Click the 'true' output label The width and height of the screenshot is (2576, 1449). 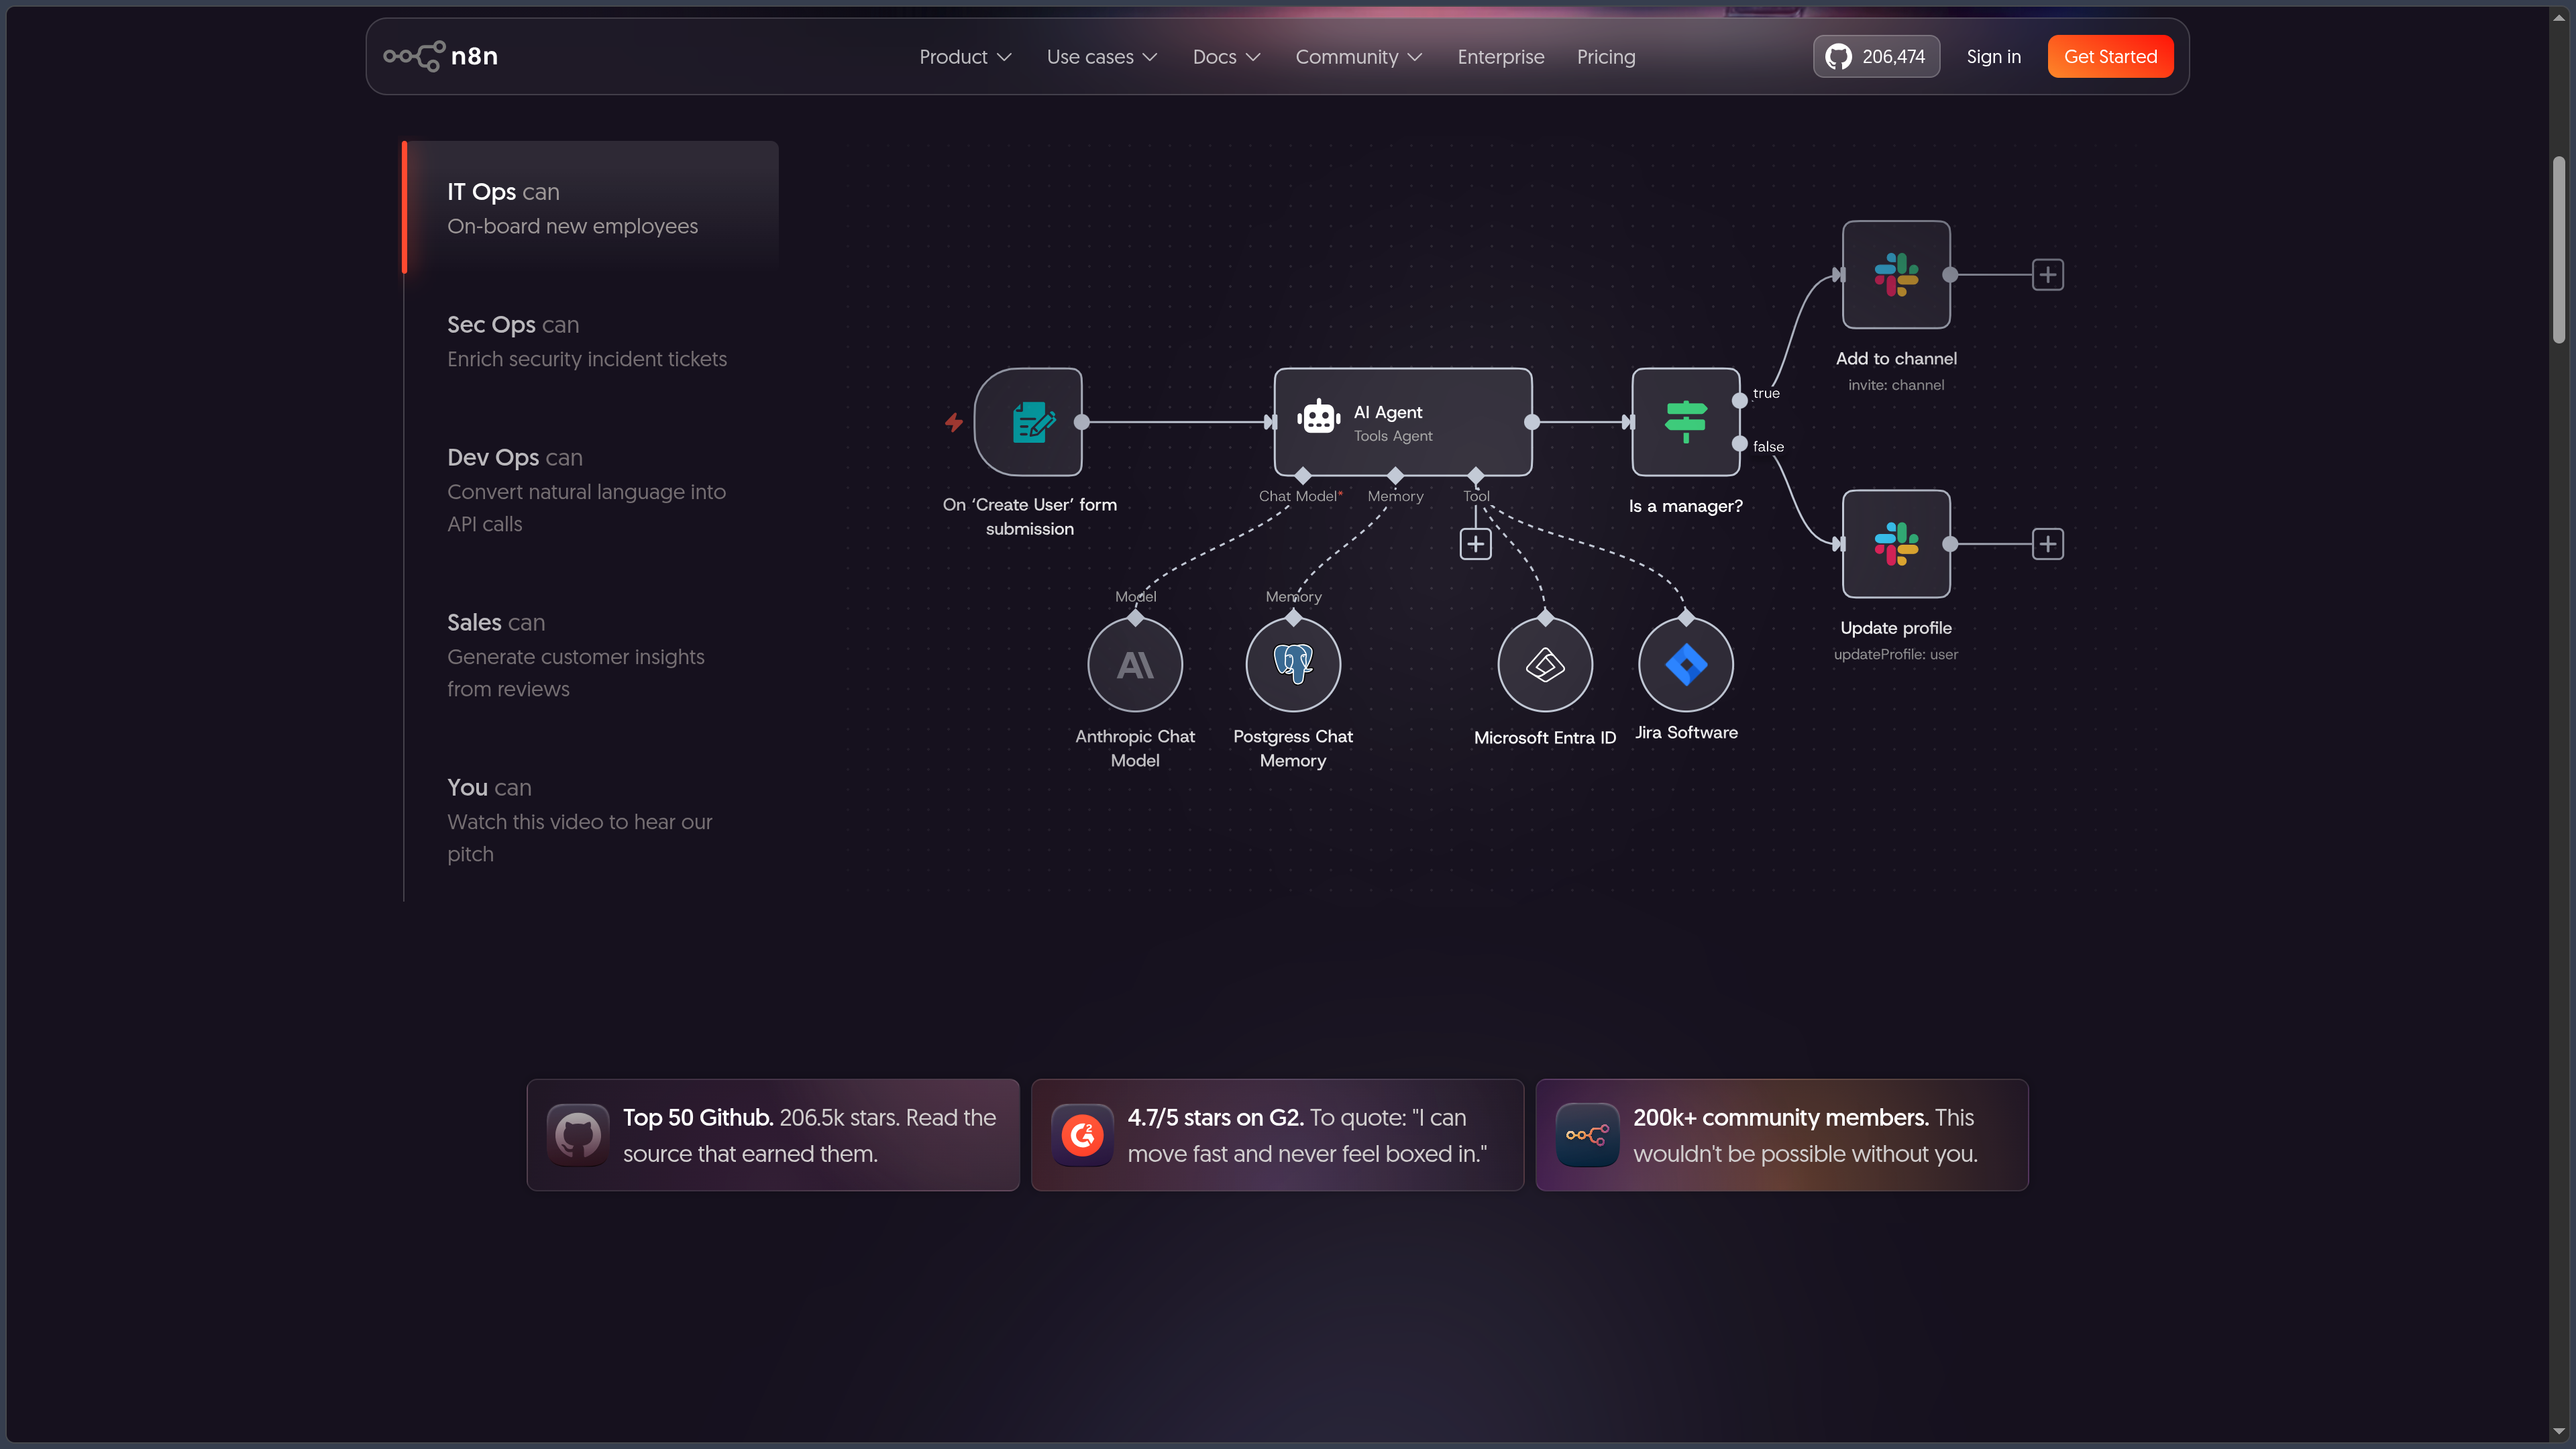1766,393
